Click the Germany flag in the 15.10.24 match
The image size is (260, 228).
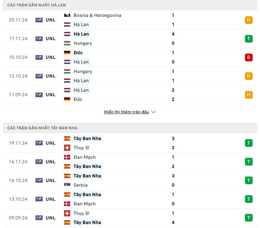(67, 53)
